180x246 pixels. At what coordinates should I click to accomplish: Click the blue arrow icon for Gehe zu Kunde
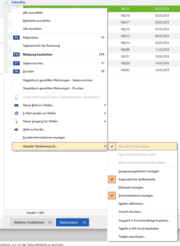(16, 129)
